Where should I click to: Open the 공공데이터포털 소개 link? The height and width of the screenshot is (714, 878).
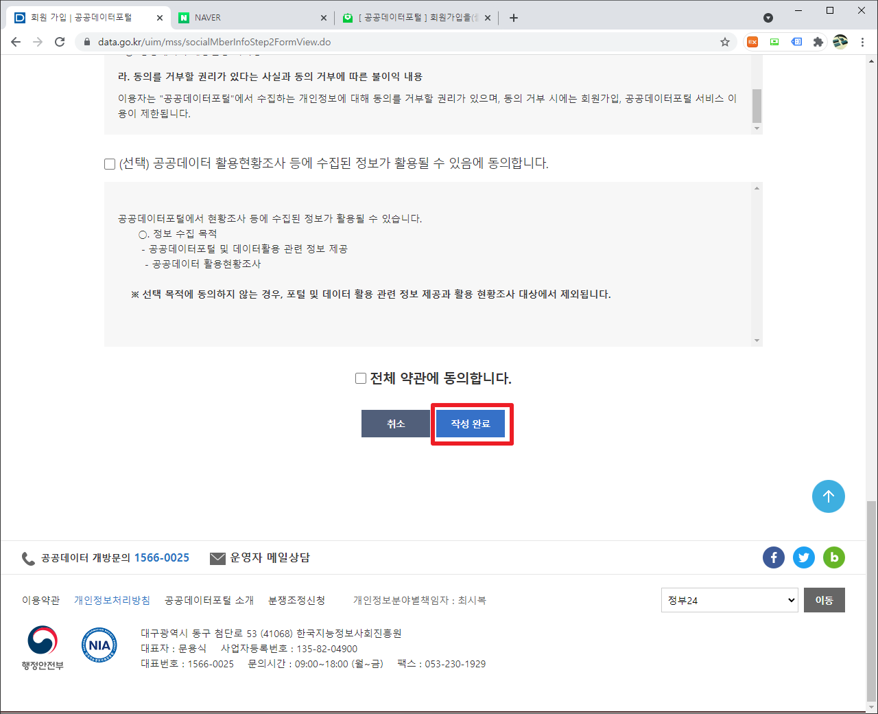click(209, 600)
